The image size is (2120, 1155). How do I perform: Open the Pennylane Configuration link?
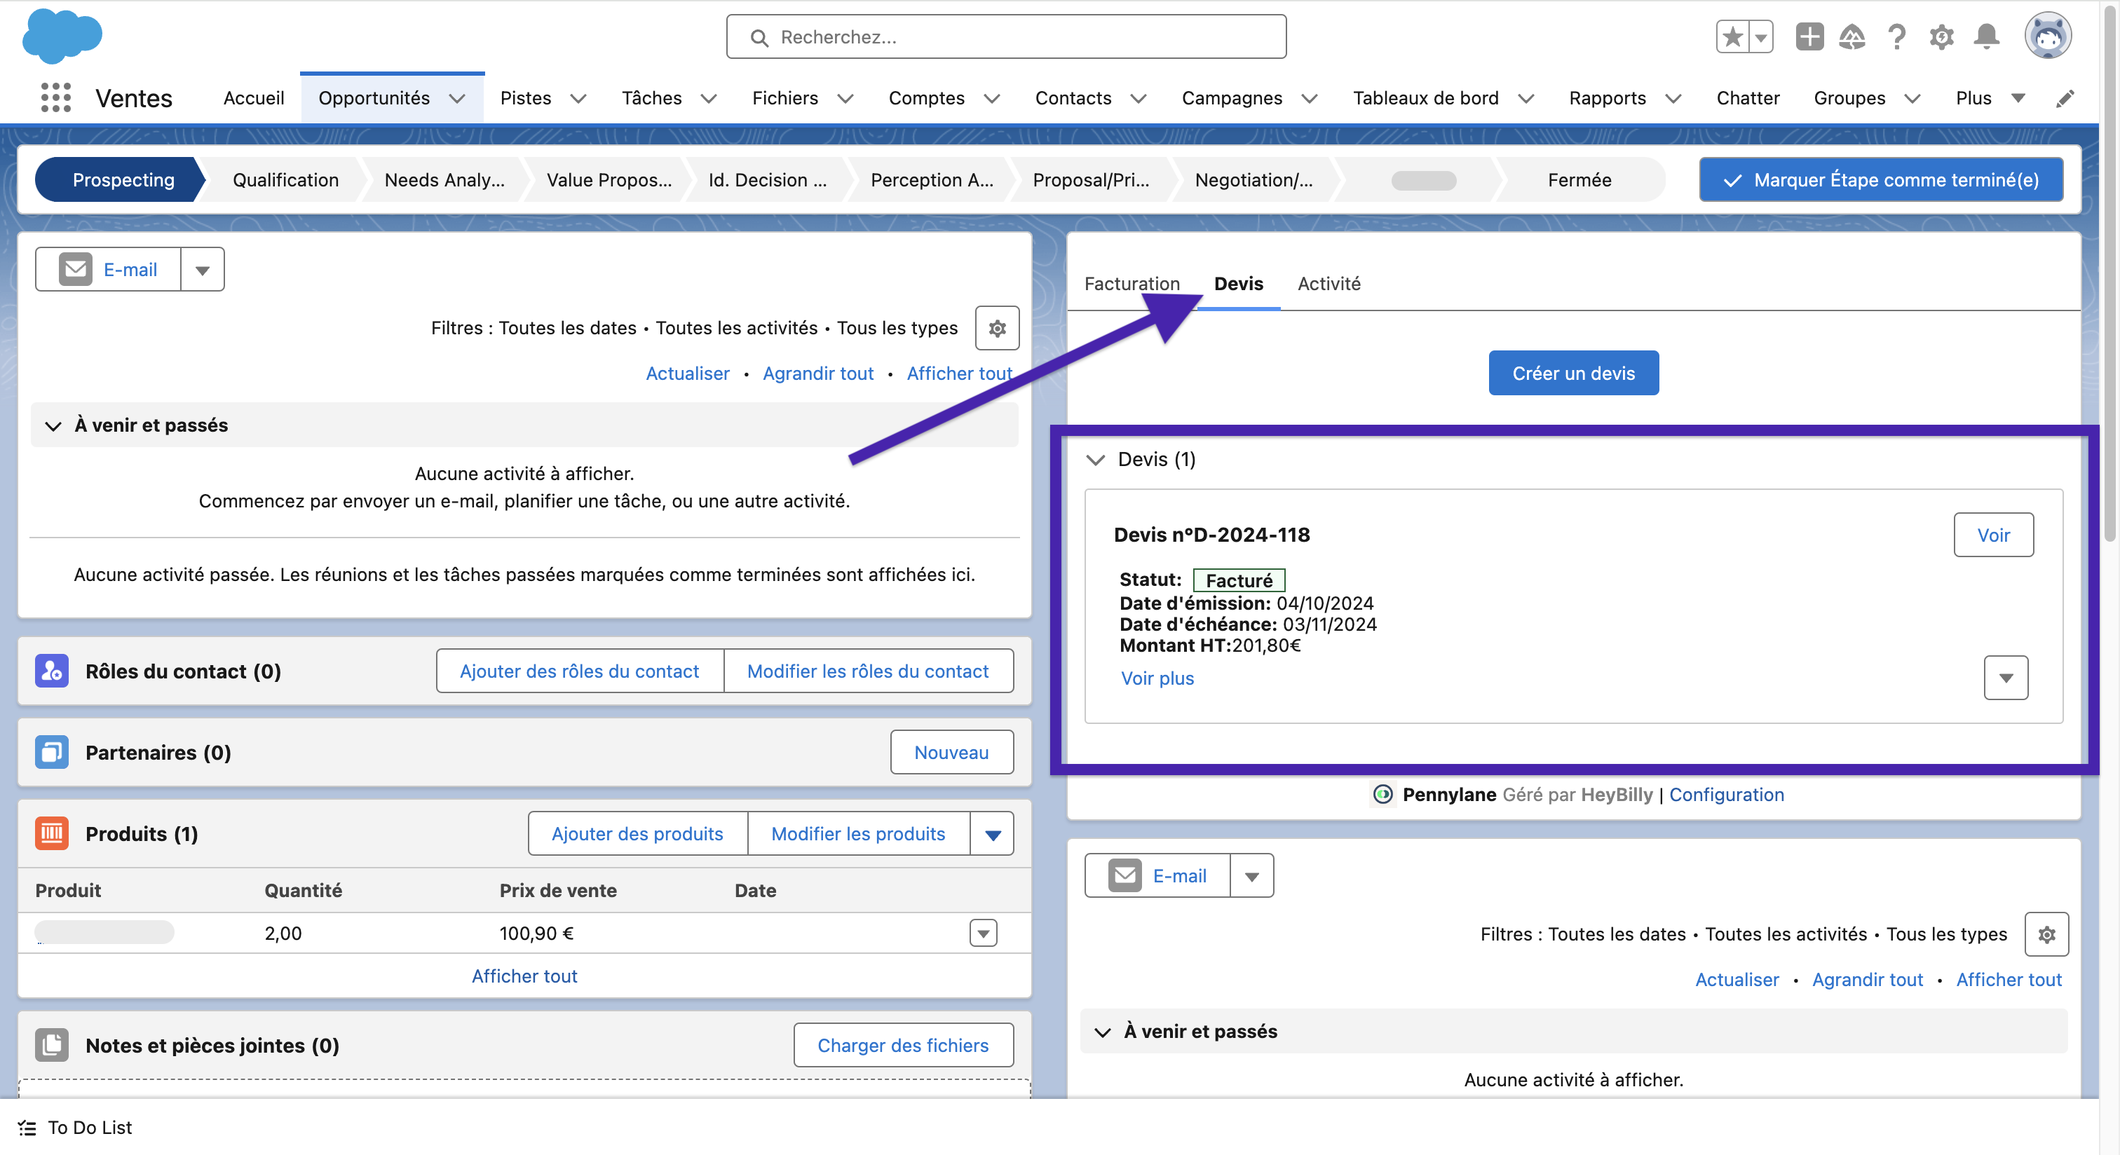[1726, 795]
